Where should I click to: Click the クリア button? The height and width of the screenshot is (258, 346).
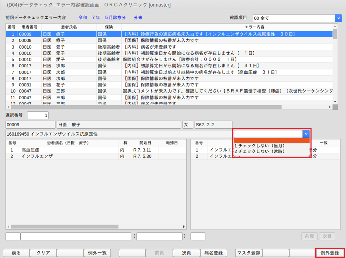pos(43,253)
